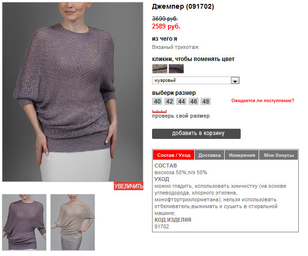
Task: Open the Мои бонусы tab
Action: [x=279, y=155]
